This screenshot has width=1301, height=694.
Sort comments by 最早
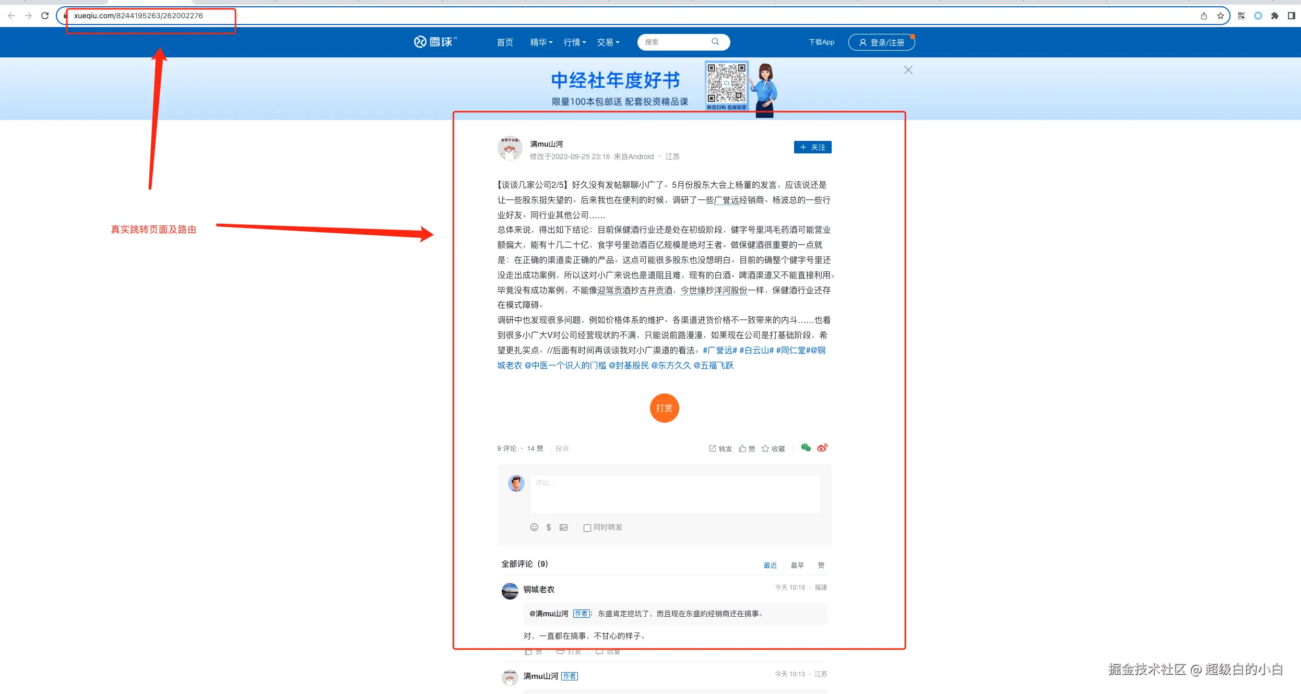click(x=797, y=565)
